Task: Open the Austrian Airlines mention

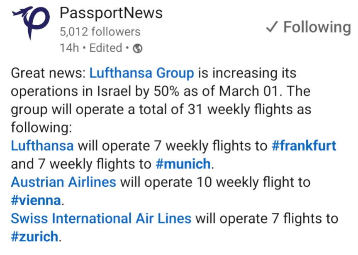Action: [x=63, y=182]
